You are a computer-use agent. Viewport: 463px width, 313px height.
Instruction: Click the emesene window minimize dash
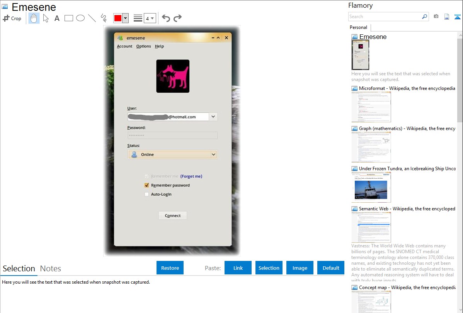pyautogui.click(x=213, y=38)
